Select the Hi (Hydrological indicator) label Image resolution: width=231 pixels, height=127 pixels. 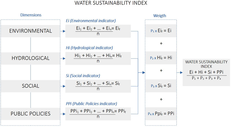pyautogui.click(x=89, y=48)
